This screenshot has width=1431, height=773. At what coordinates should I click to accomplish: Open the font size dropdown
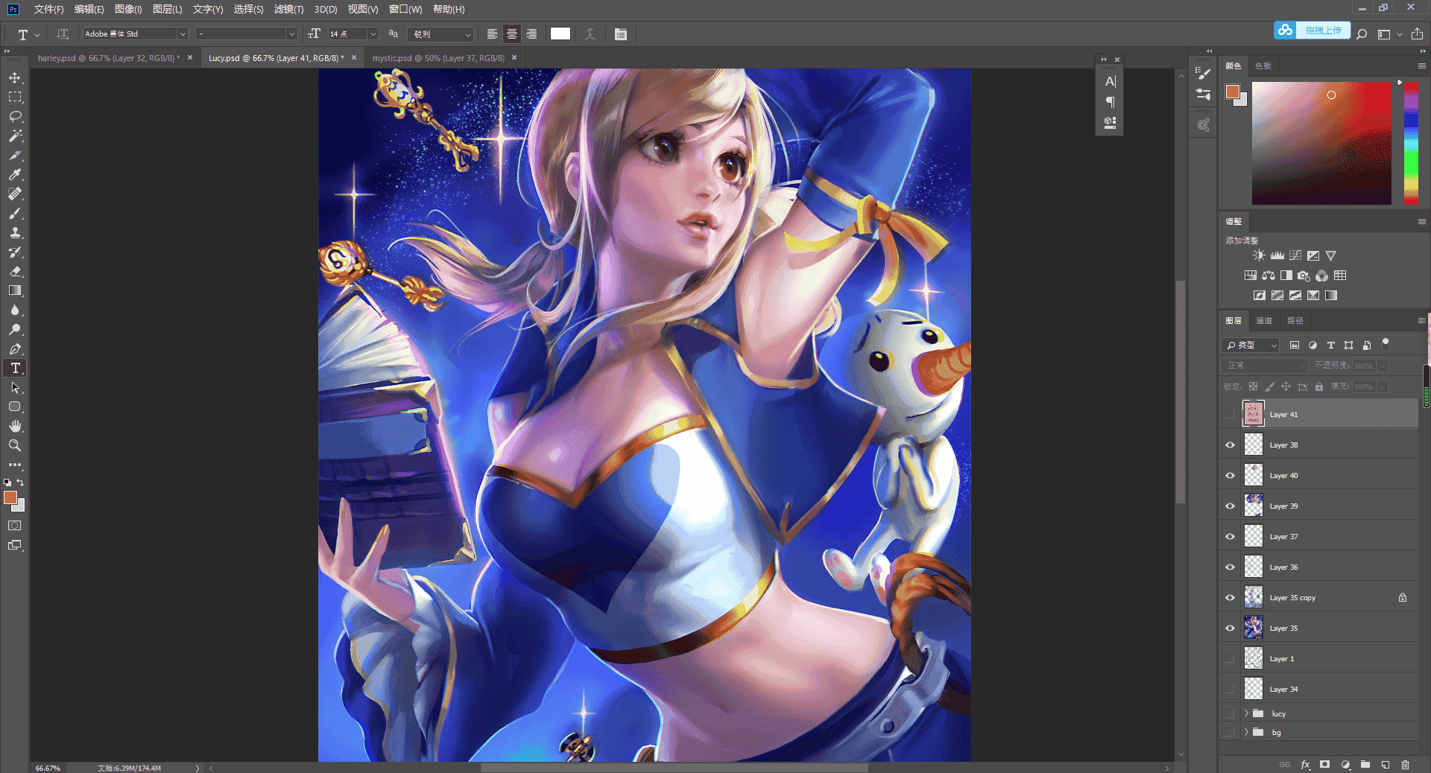[x=373, y=34]
